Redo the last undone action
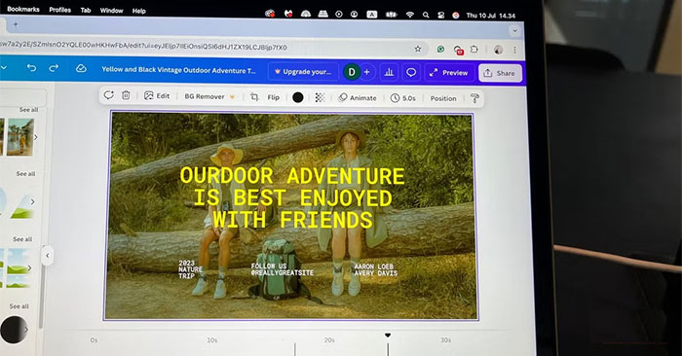 click(x=53, y=68)
